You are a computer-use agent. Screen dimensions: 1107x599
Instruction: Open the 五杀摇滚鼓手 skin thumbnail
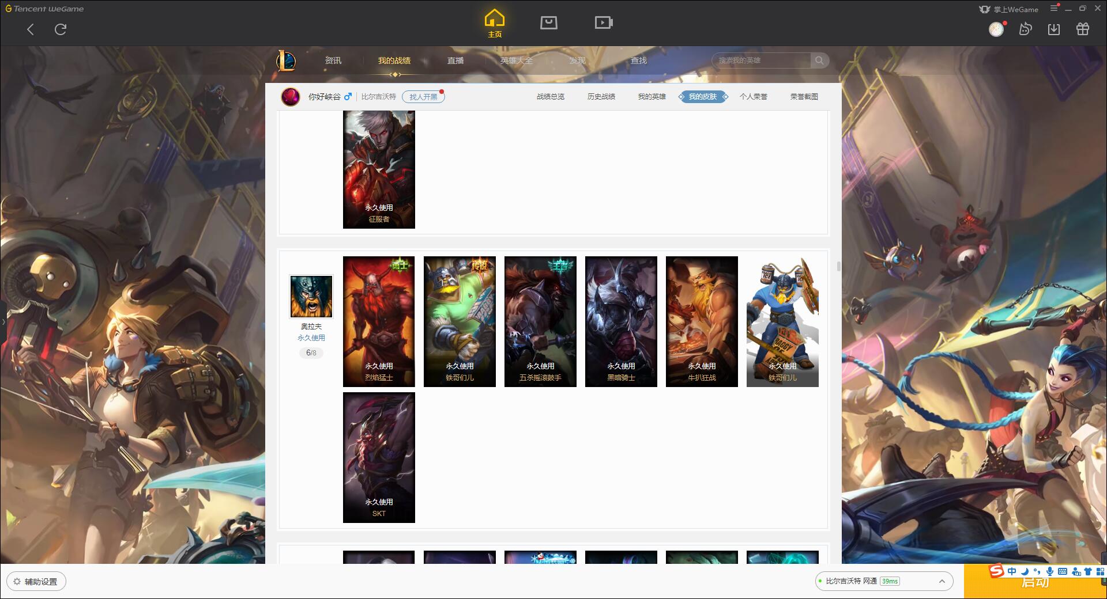pos(540,321)
